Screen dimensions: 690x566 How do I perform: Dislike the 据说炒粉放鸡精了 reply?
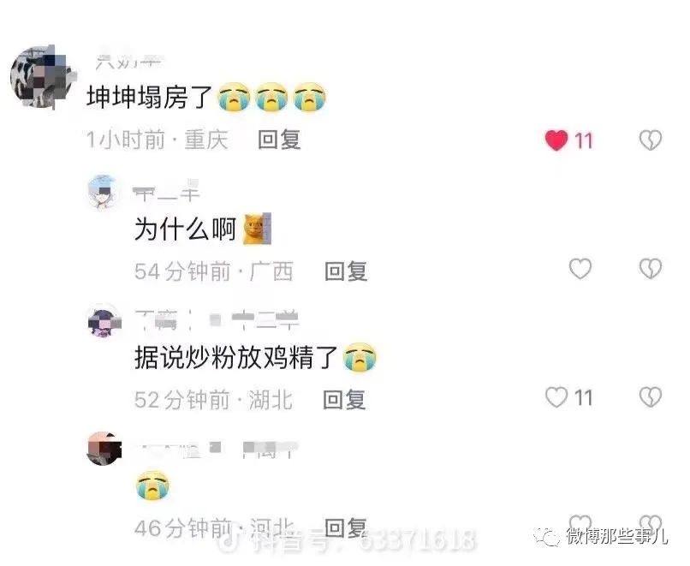(x=651, y=397)
